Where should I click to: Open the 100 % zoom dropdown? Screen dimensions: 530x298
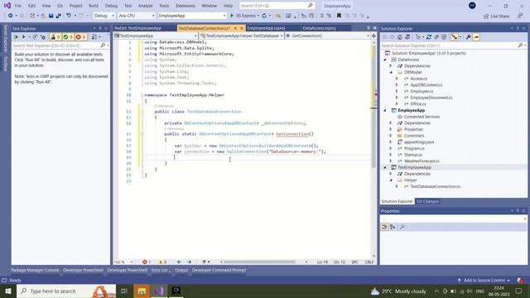[123, 262]
